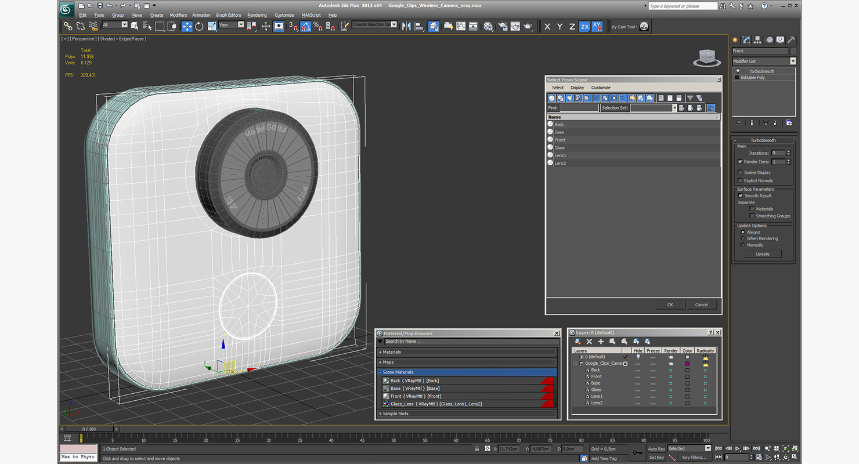The width and height of the screenshot is (859, 464).
Task: Click the Google_Clips_Camera layer color swatch
Action: (687, 364)
